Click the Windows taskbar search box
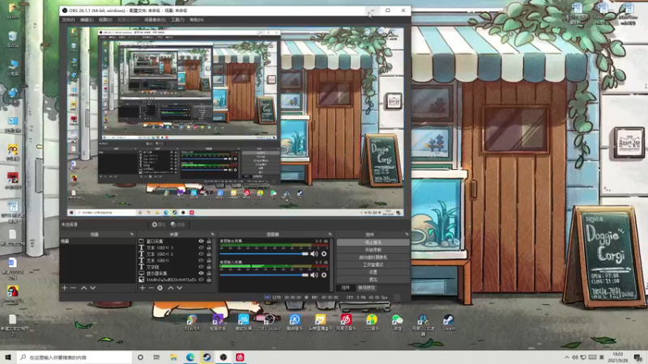 coord(75,358)
